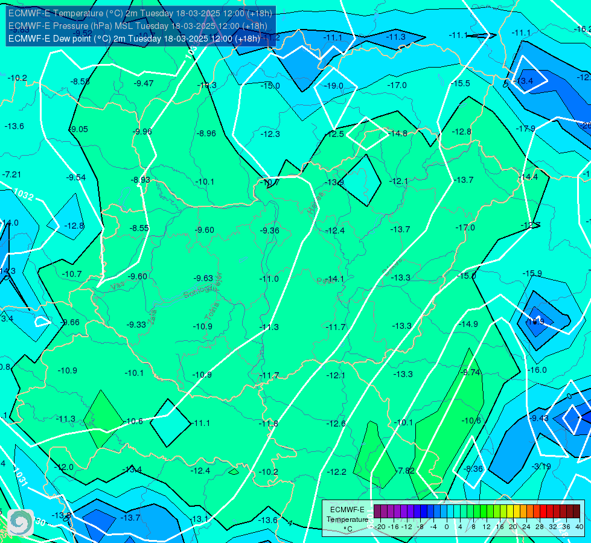591x543 pixels.
Task: Click the -8.36 dew point value
Action: 473,469
